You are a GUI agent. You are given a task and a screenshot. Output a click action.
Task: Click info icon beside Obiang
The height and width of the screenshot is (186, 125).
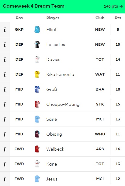[5, 134]
